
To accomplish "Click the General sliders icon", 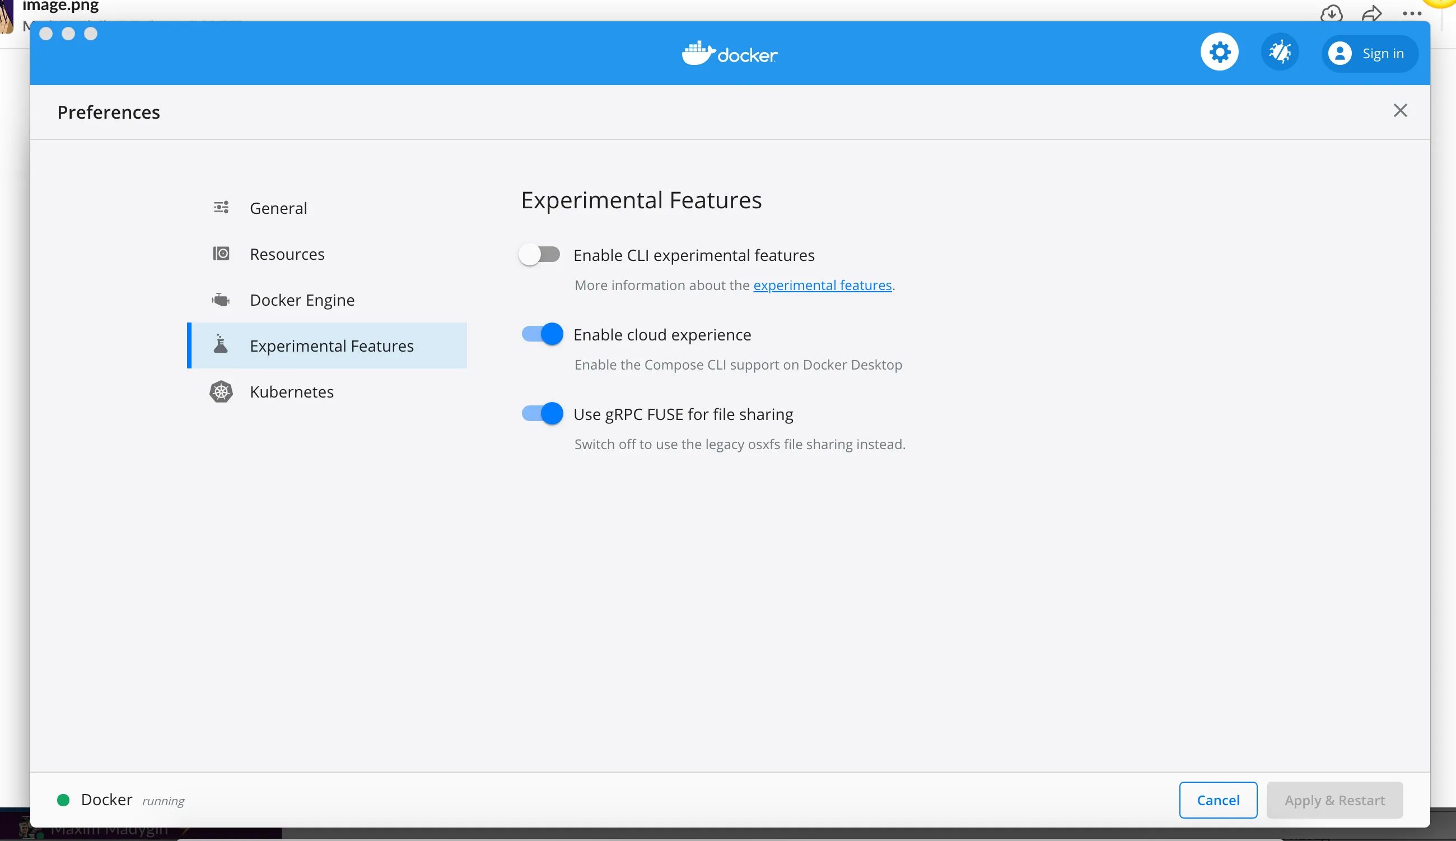I will 221,207.
